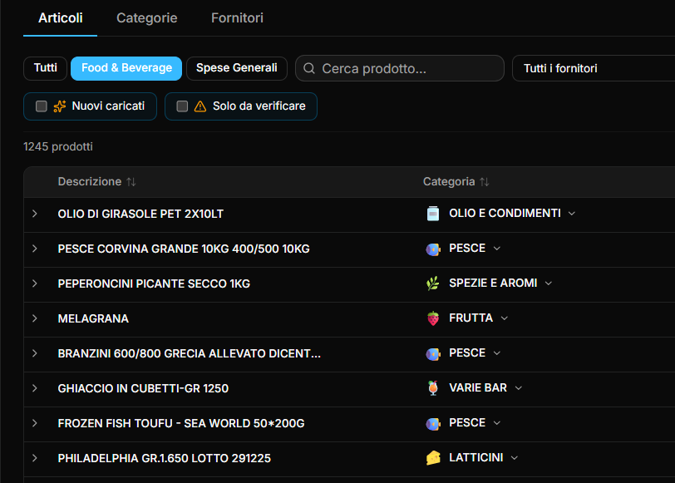
Task: Sort by Descrizione using arrows icon
Action: 131,182
